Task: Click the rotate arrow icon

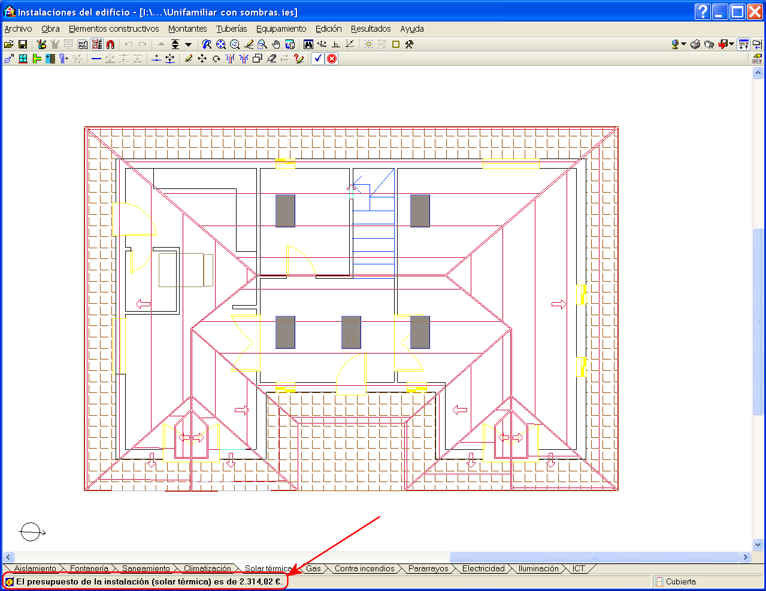Action: click(x=216, y=59)
